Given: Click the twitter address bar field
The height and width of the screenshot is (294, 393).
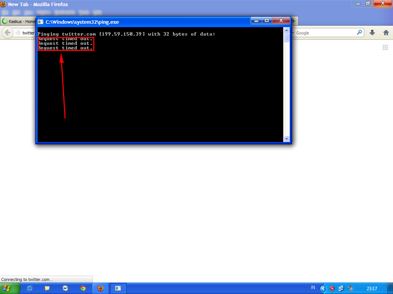Looking at the screenshot, I should coord(25,33).
